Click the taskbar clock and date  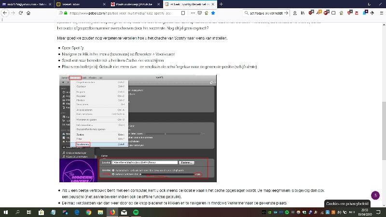click(x=365, y=212)
